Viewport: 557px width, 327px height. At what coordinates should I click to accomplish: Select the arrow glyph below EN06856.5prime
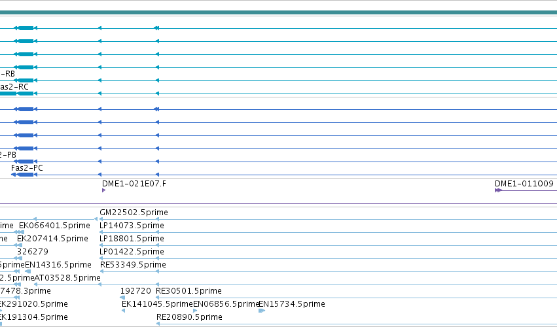click(195, 311)
